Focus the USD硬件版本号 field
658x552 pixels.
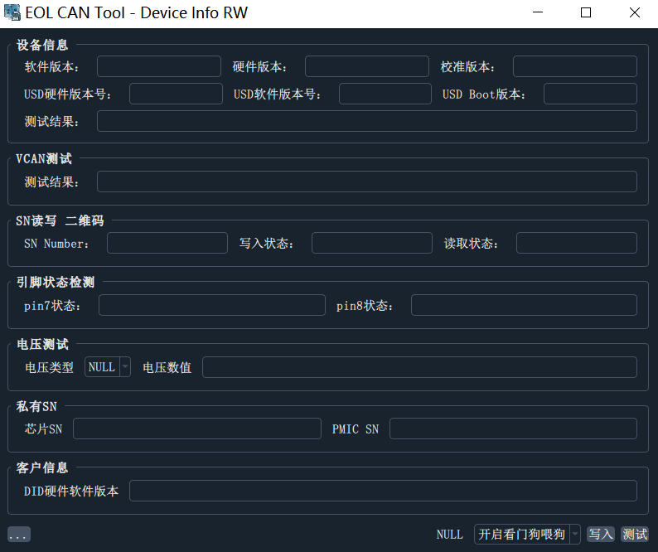click(x=176, y=94)
